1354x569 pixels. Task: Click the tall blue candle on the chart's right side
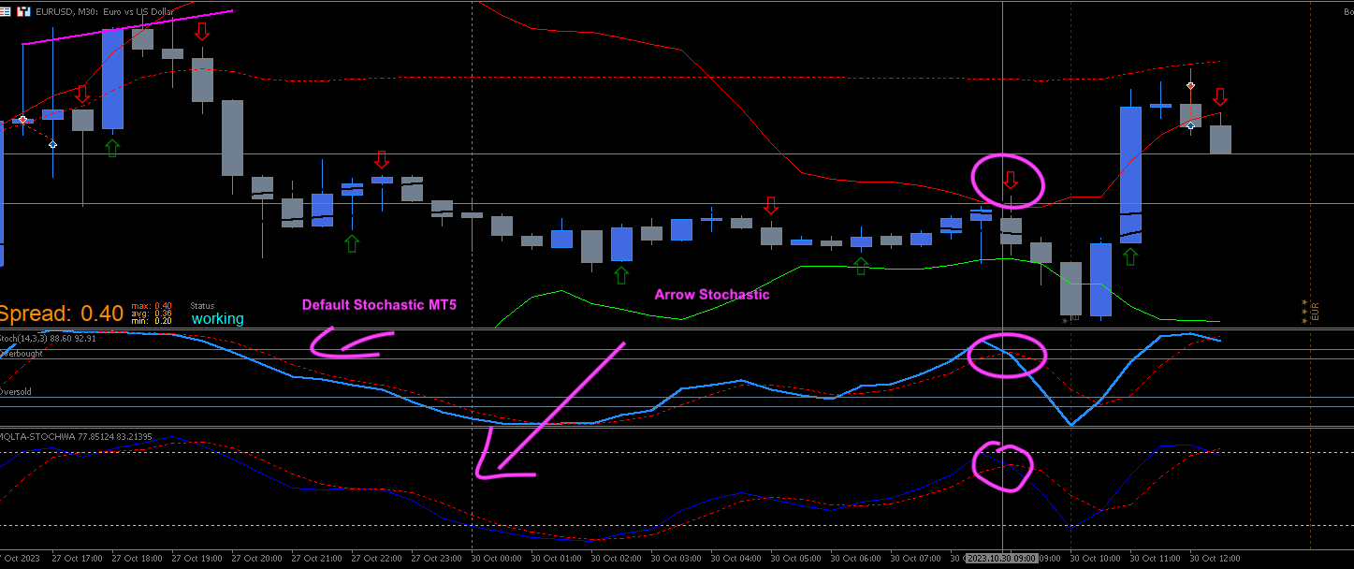[x=1130, y=174]
